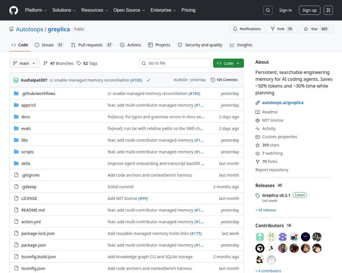The width and height of the screenshot is (342, 273).
Task: Open the Issues tab
Action: tap(49, 45)
